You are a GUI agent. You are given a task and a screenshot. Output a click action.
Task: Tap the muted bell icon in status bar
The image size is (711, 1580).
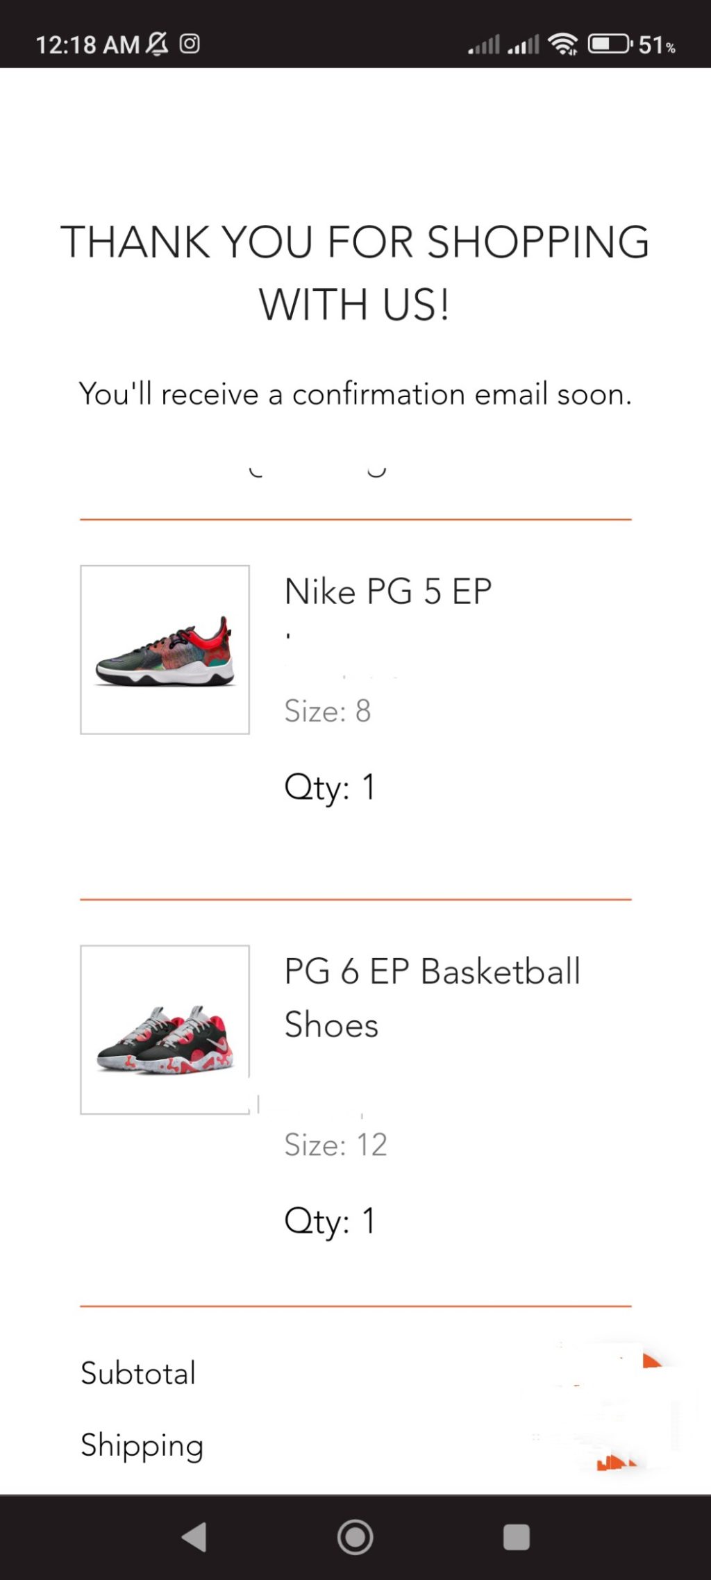pyautogui.click(x=158, y=44)
